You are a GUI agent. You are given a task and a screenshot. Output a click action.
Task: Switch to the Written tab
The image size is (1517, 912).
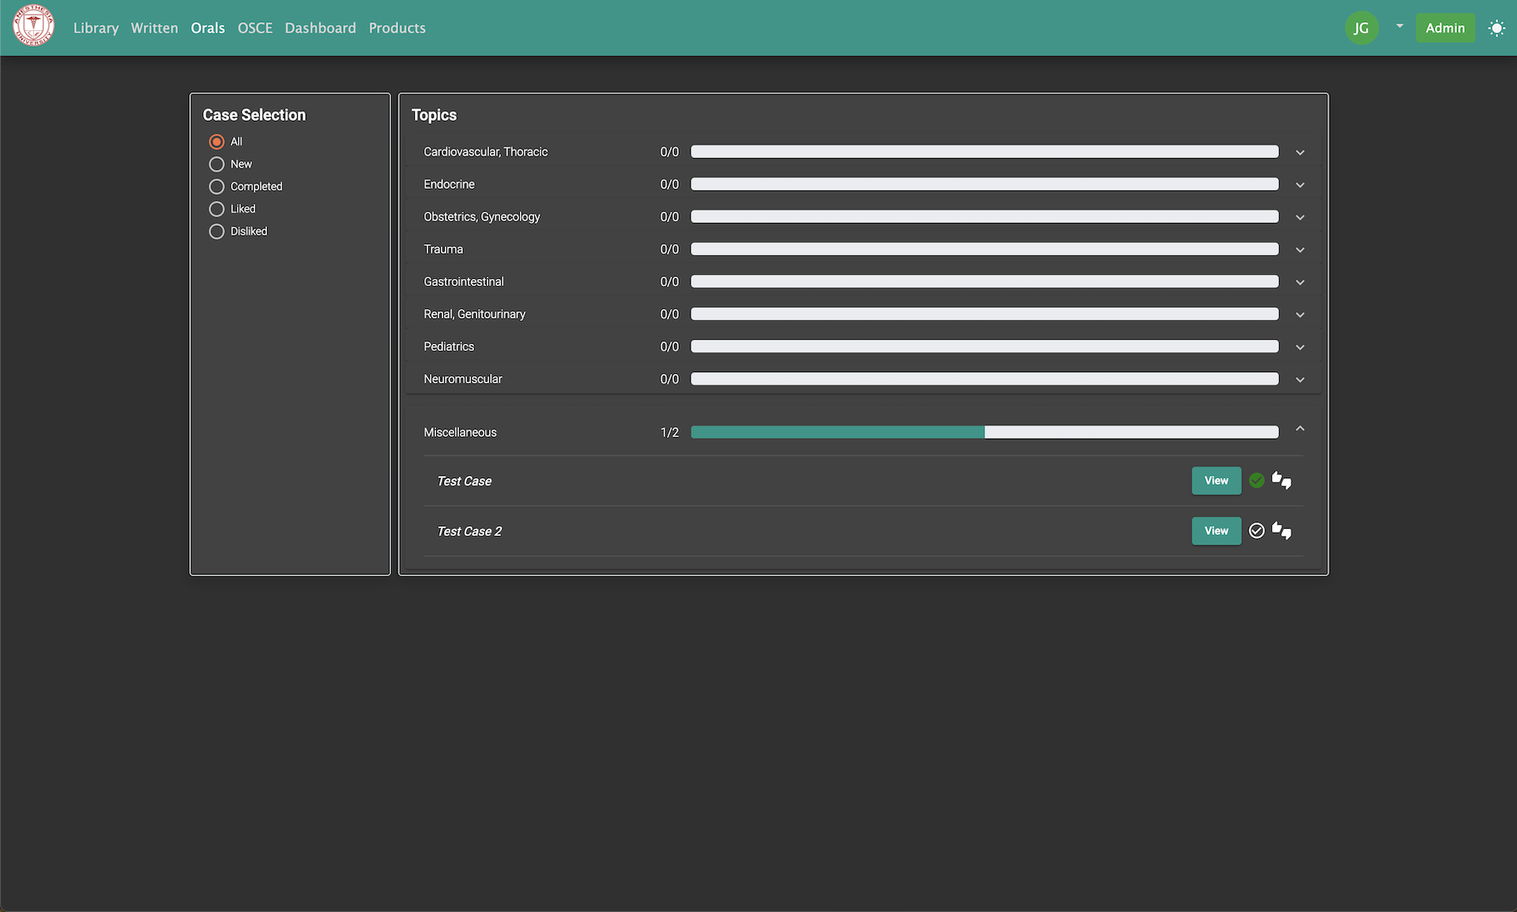tap(154, 28)
